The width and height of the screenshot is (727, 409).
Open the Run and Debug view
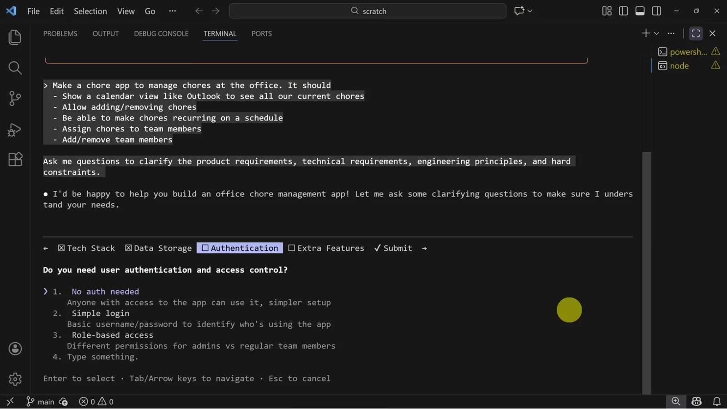(x=15, y=130)
